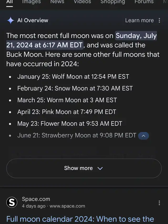Open the Videos search tab

coord(82,2)
